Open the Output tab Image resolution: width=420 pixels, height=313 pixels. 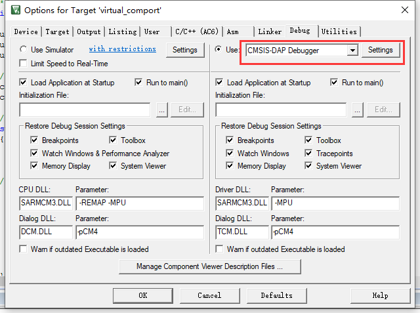(89, 31)
